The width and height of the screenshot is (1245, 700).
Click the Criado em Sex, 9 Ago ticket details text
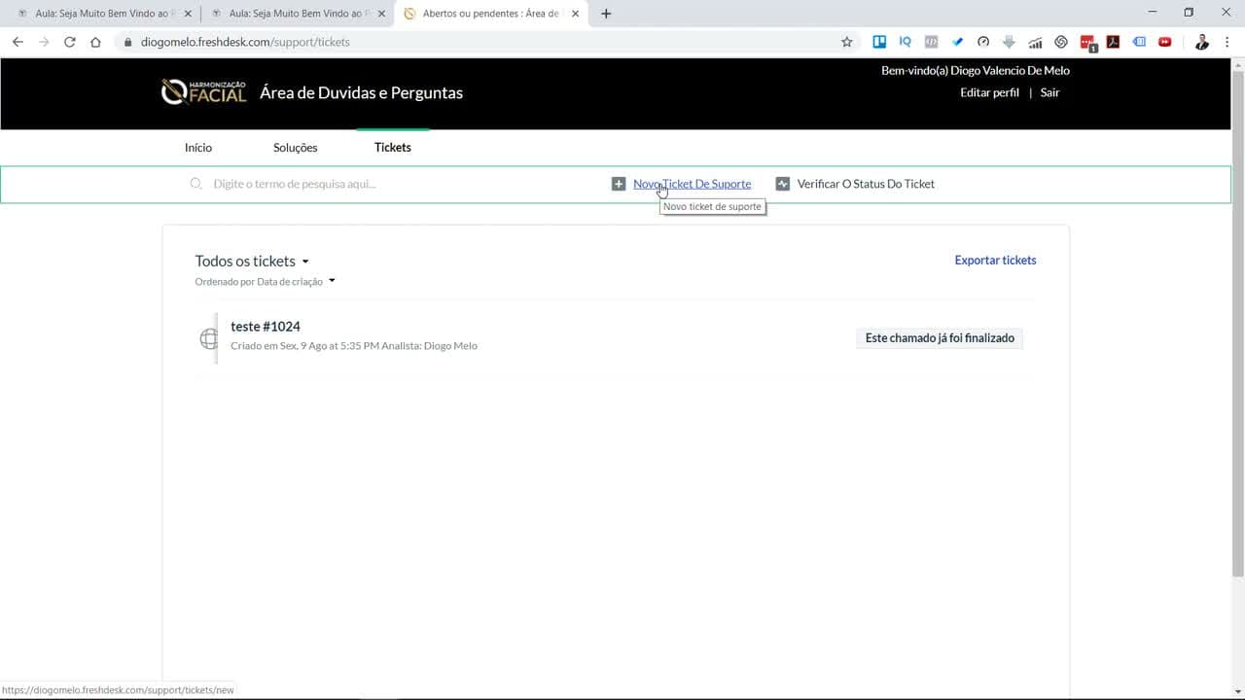pyautogui.click(x=354, y=346)
